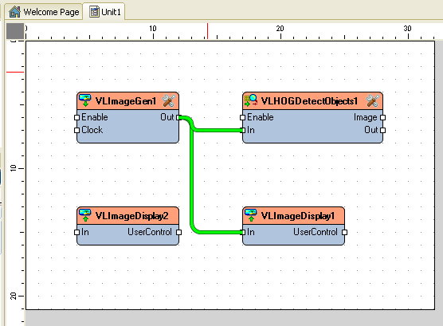Click the Out pin of VLImageGen1
443x326 pixels.
[178, 117]
